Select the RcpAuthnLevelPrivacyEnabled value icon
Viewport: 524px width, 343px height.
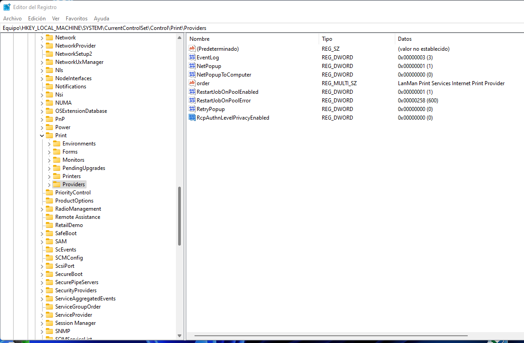coord(192,118)
